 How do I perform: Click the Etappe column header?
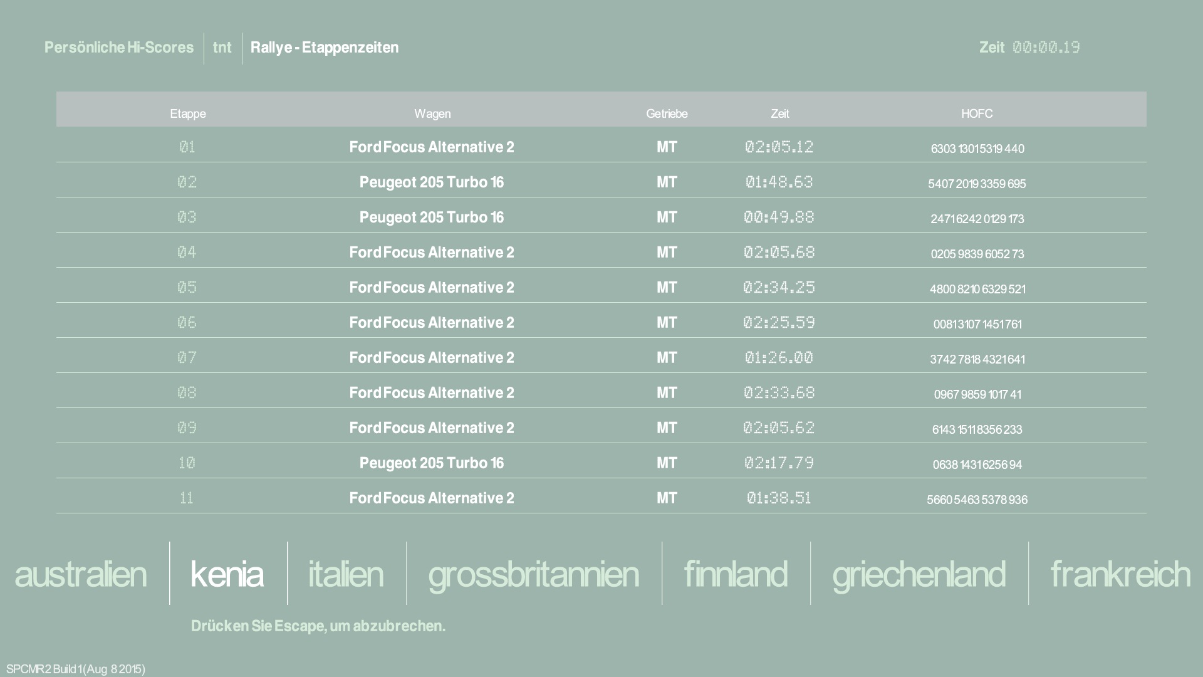(188, 113)
